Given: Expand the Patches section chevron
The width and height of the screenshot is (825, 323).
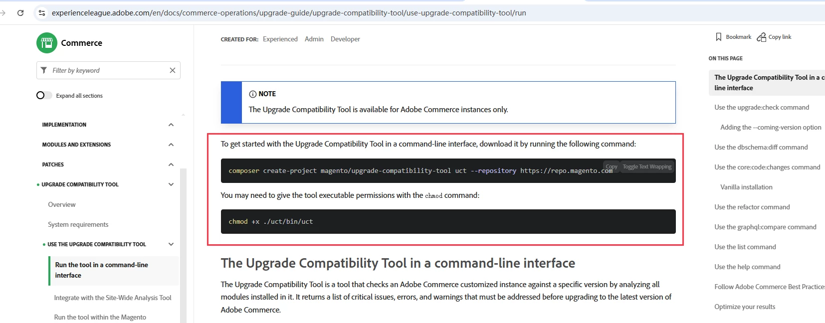Looking at the screenshot, I should (x=171, y=164).
